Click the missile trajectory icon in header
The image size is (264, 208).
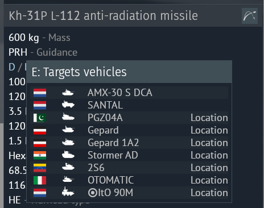tap(250, 16)
